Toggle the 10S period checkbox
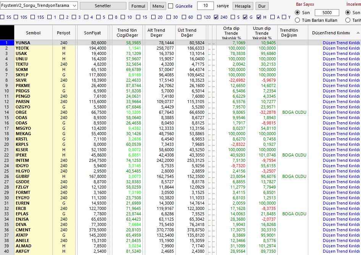Screen dimensions: 361x255 point(16,17)
